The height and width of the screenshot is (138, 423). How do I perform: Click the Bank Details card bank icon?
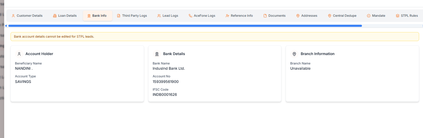point(157,54)
